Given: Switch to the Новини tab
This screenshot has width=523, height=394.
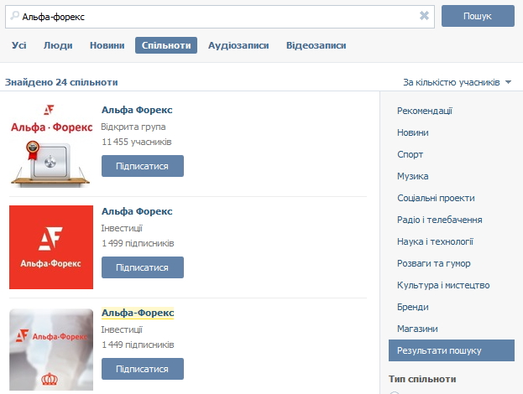Looking at the screenshot, I should 107,45.
